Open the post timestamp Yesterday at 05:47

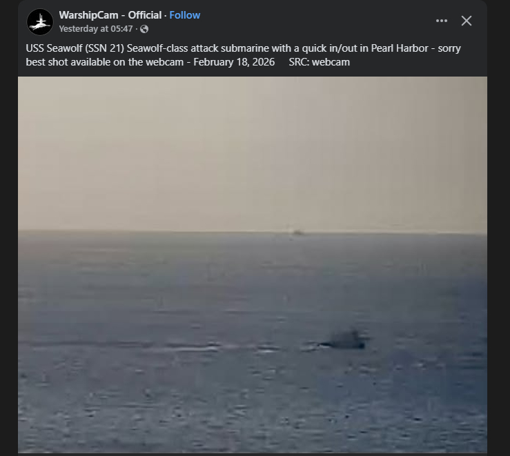(96, 29)
